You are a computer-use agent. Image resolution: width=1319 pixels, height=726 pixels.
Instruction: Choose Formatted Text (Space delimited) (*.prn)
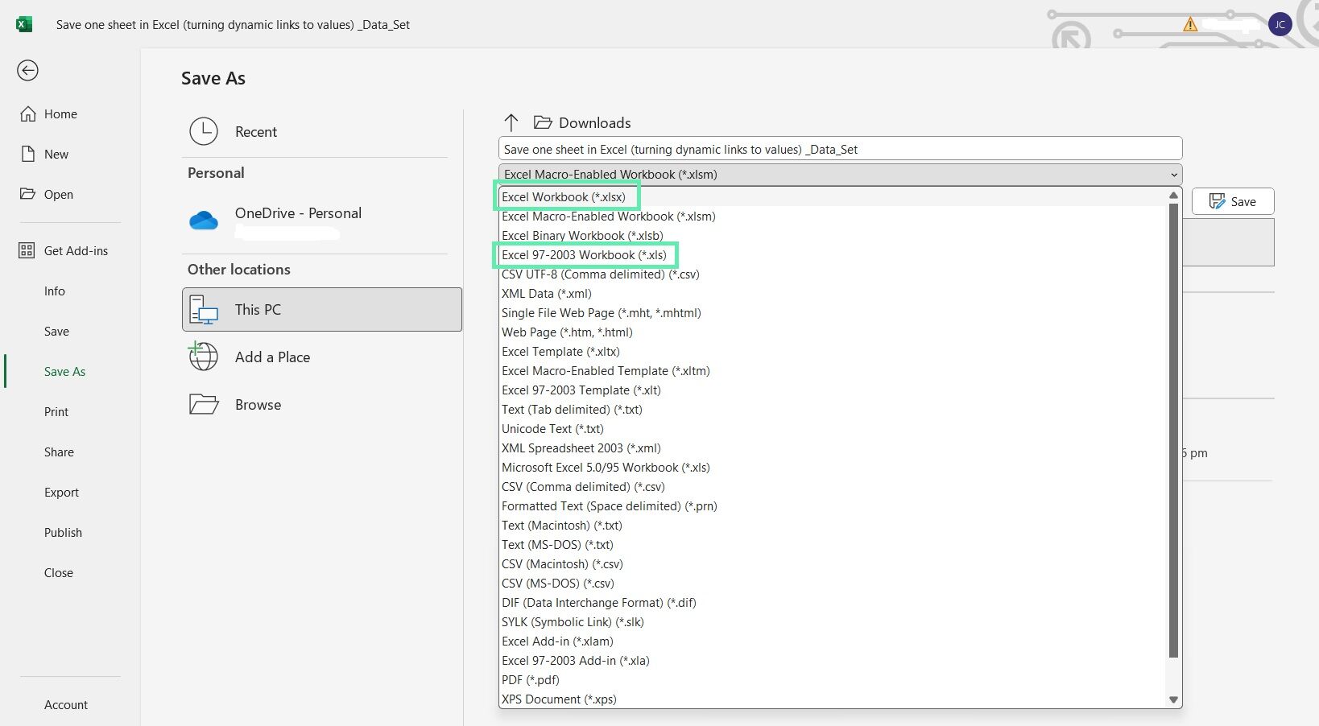coord(833,505)
